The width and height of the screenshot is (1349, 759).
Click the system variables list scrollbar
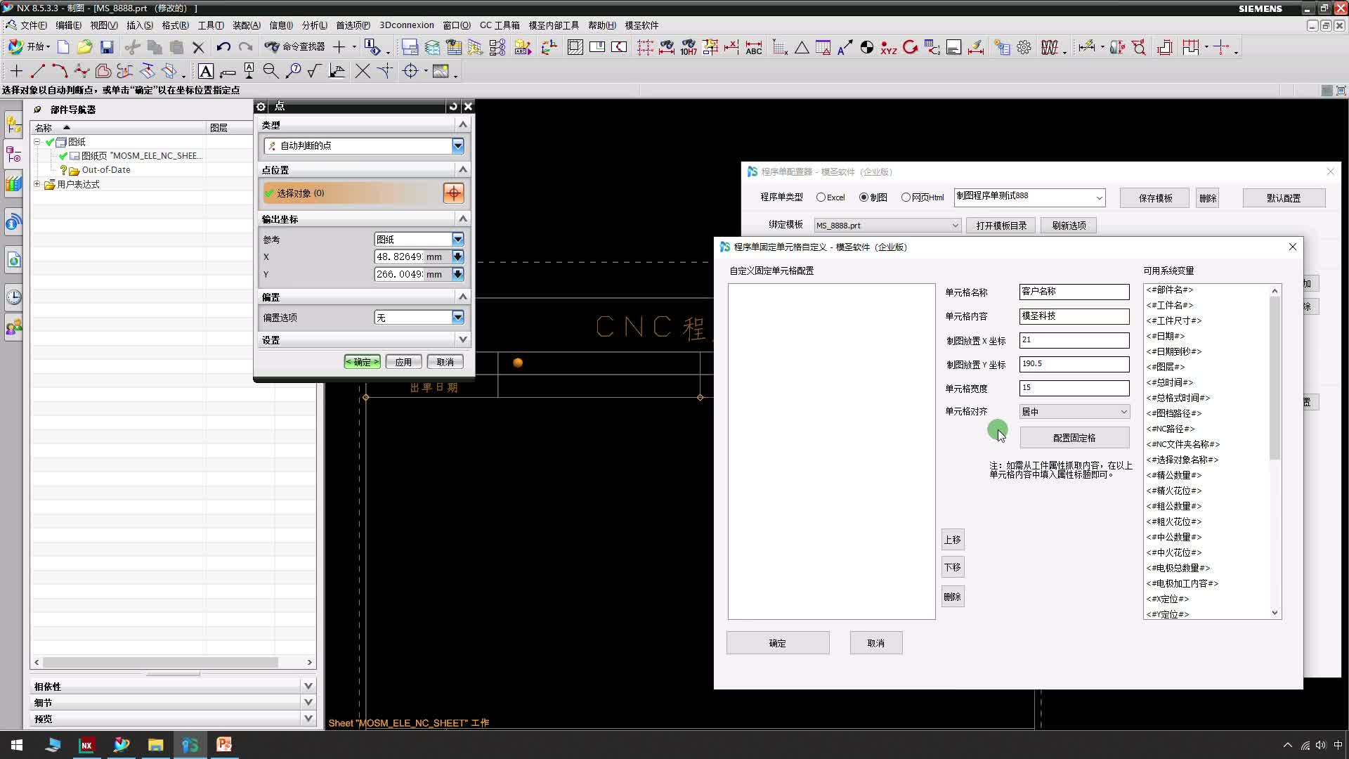coord(1275,379)
